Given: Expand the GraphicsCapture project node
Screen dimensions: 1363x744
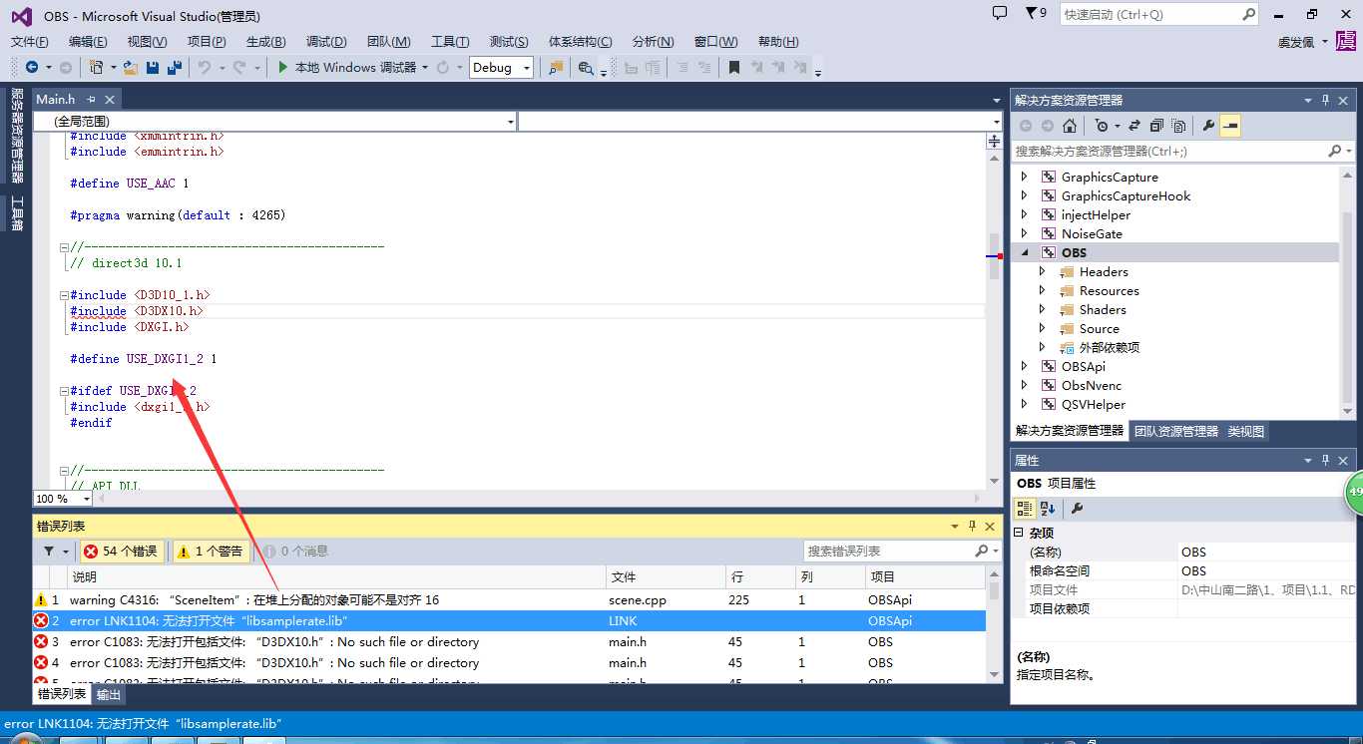Looking at the screenshot, I should (x=1024, y=177).
